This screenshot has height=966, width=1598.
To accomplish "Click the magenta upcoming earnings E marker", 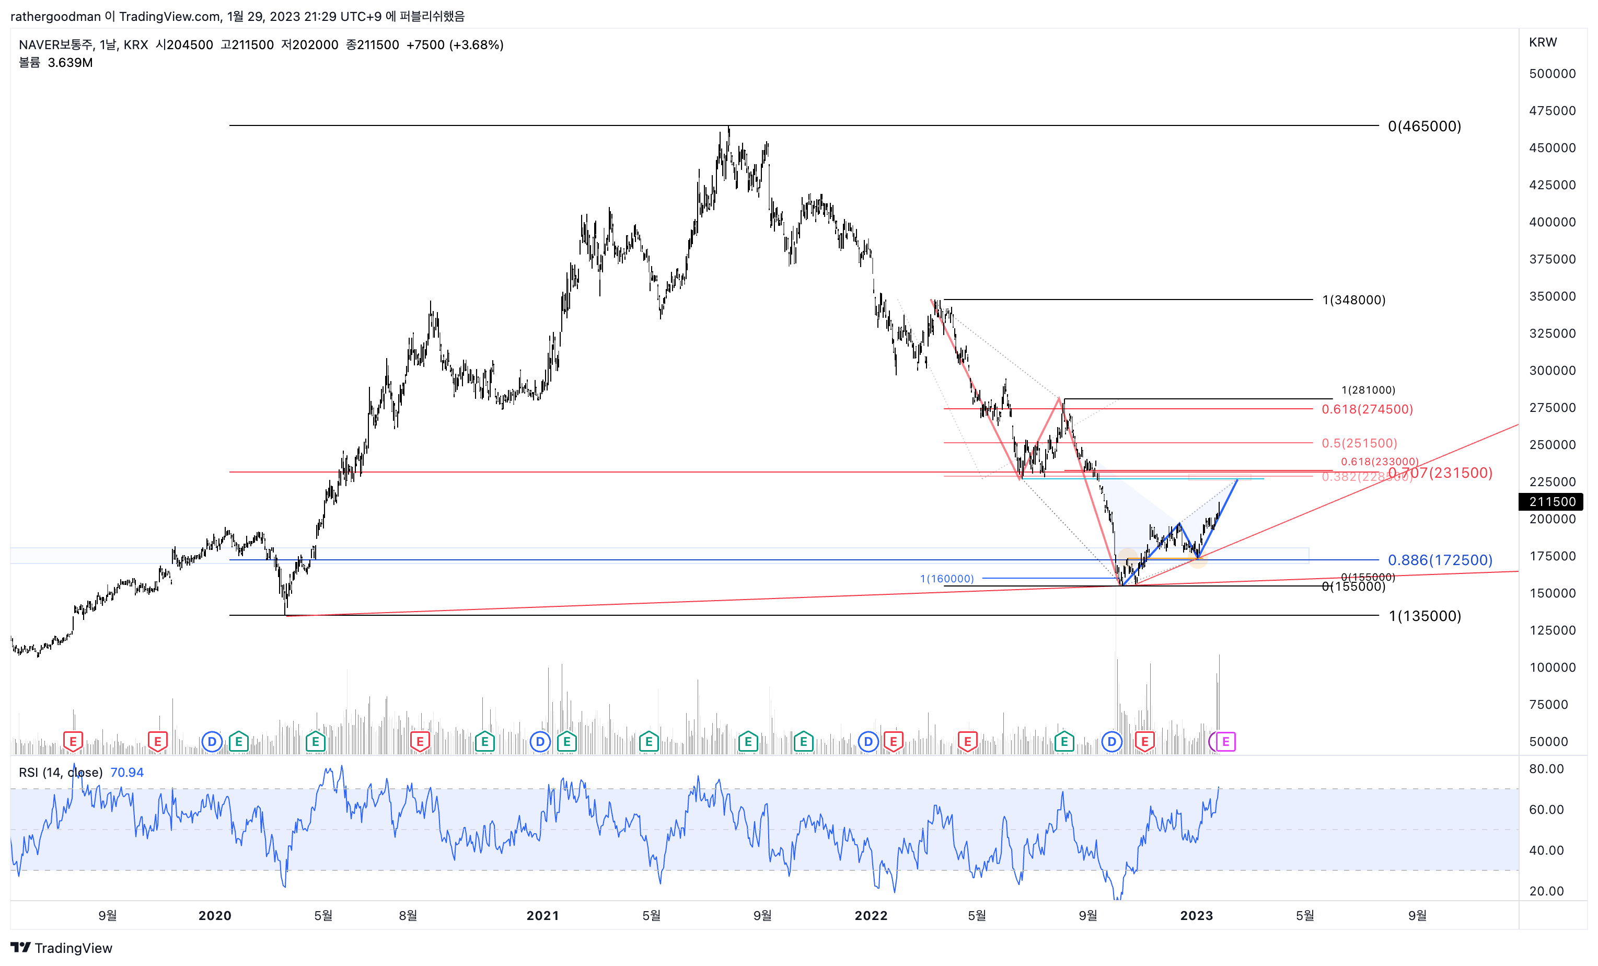I will (x=1225, y=741).
